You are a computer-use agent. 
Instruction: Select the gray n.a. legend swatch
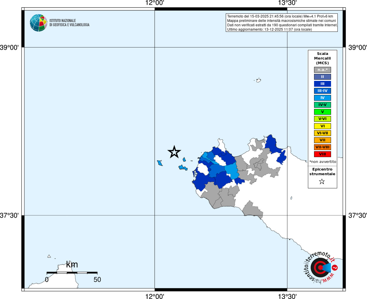pyautogui.click(x=322, y=70)
